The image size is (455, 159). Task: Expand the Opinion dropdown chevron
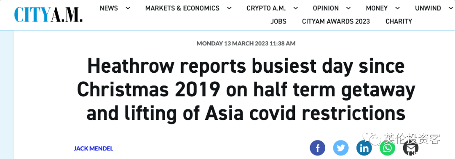point(348,8)
